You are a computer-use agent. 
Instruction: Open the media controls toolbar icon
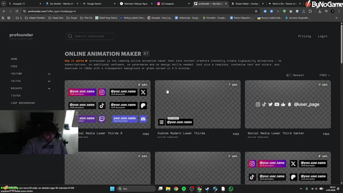pos(326,11)
